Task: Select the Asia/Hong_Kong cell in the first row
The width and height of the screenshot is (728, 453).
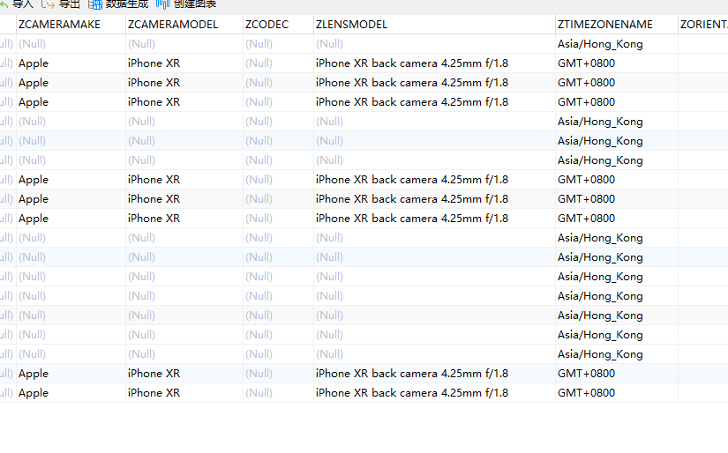Action: tap(617, 44)
